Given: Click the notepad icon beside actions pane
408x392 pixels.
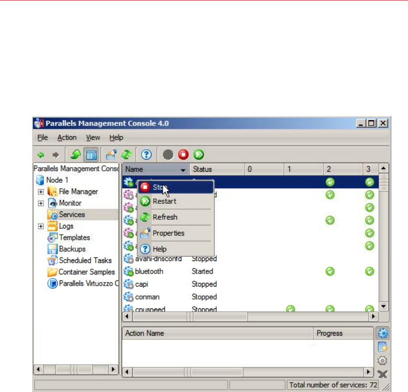Looking at the screenshot, I should [383, 347].
